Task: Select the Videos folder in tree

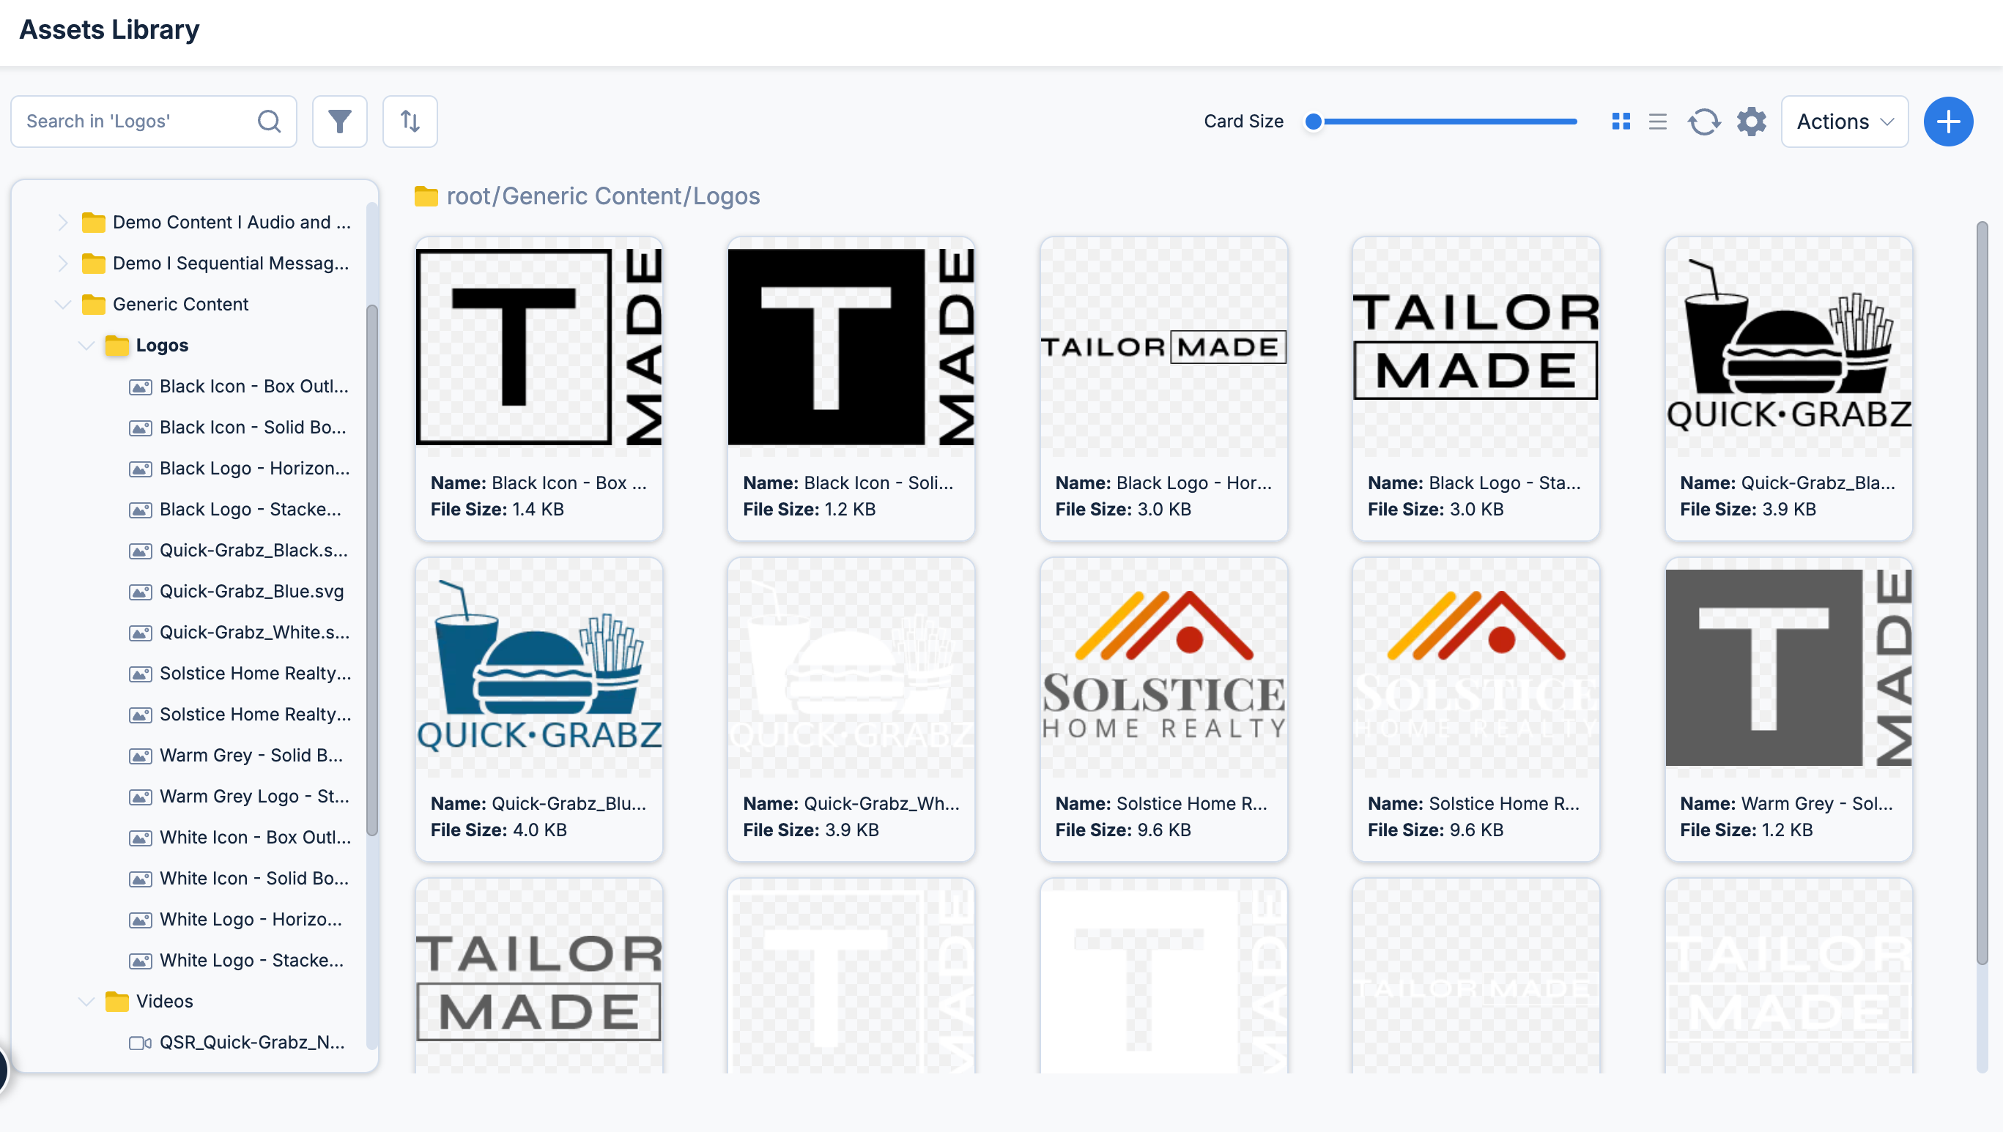Action: coord(164,1002)
